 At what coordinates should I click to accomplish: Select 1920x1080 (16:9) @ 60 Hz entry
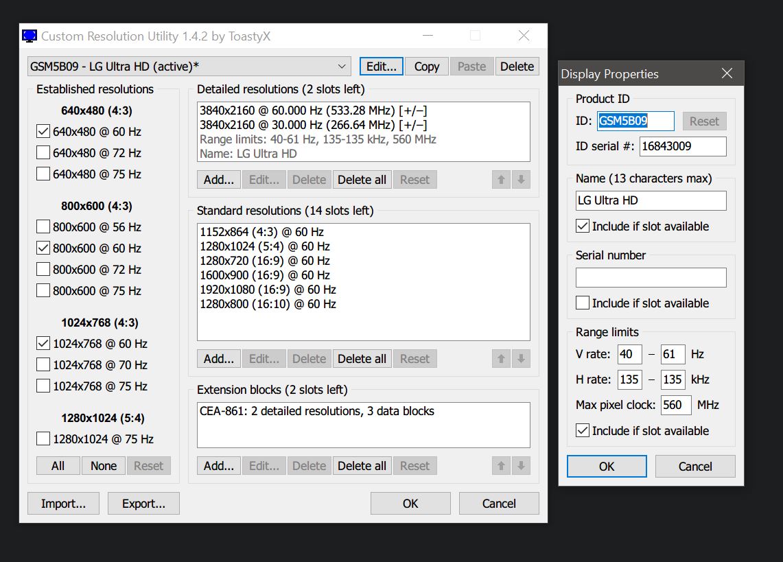click(x=268, y=290)
